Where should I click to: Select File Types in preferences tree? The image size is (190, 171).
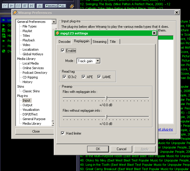(29, 26)
